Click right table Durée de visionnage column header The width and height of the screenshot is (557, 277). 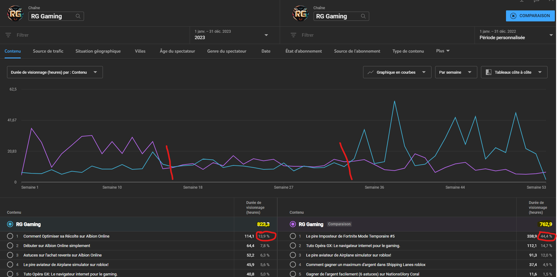coord(538,208)
